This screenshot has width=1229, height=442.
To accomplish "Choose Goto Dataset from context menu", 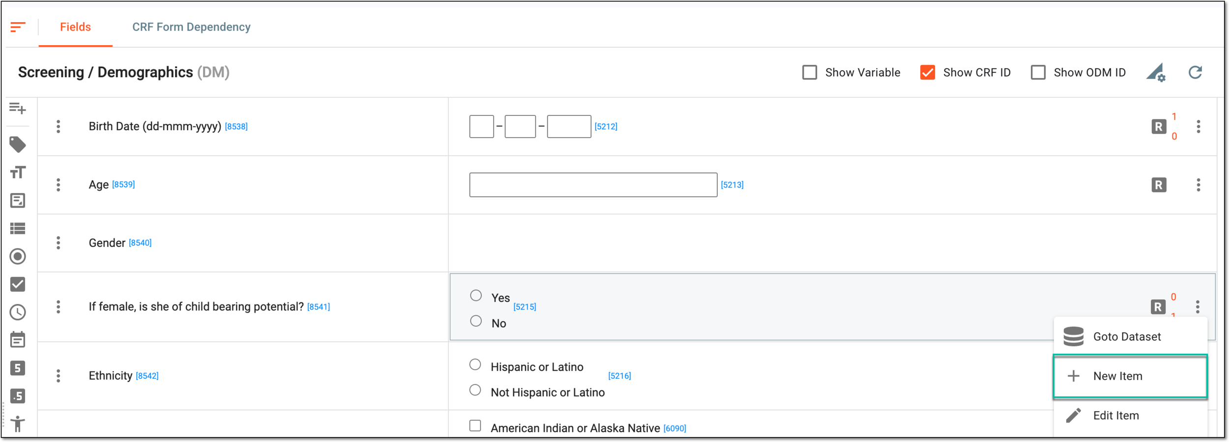I will pyautogui.click(x=1131, y=337).
